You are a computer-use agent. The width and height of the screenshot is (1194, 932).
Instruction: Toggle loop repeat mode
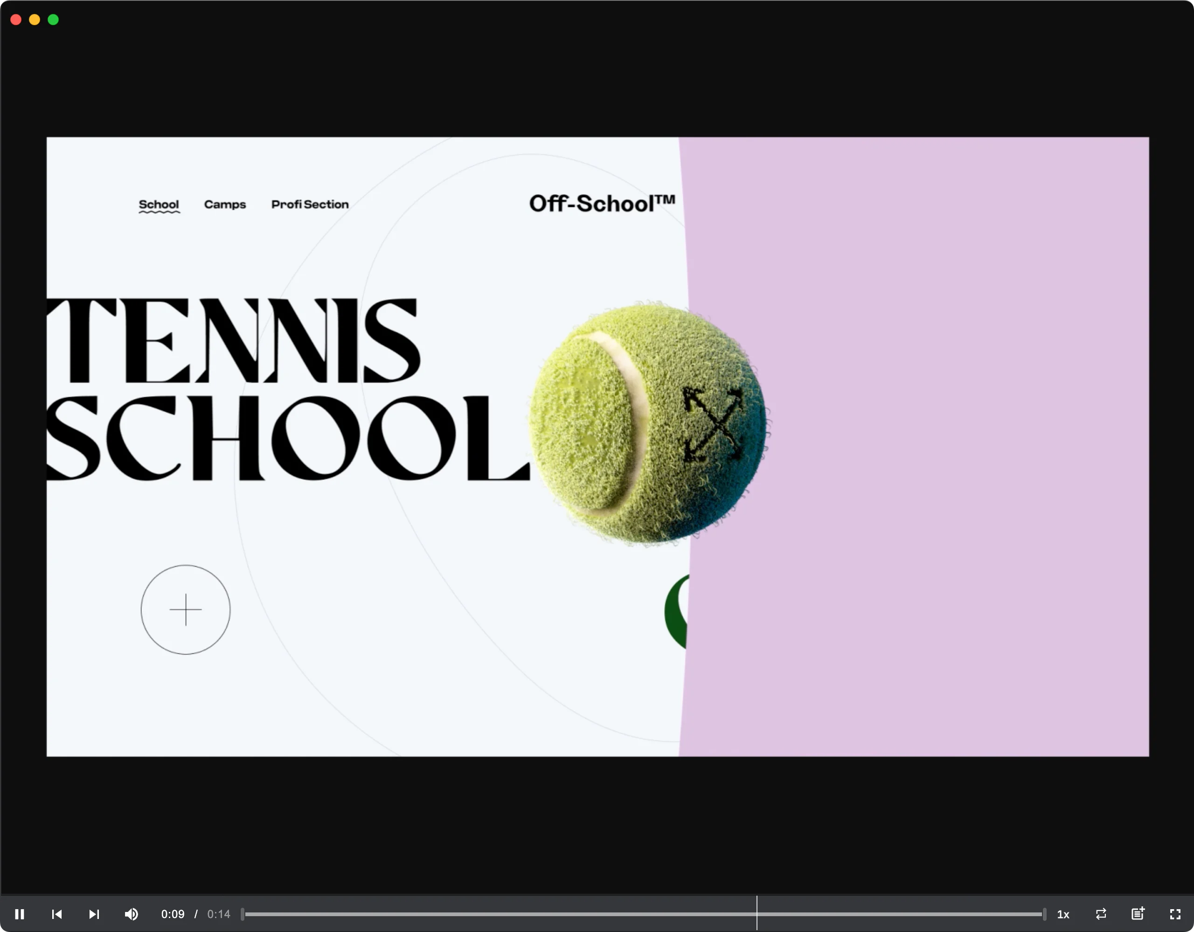1101,914
